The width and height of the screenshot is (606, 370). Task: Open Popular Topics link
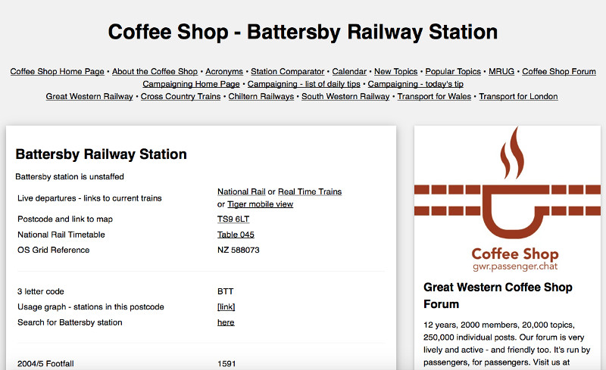tap(453, 72)
